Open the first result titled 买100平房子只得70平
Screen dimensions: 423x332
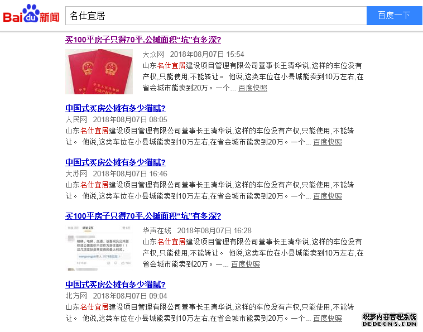143,40
